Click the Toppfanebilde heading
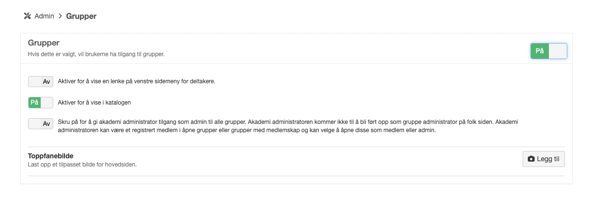The height and width of the screenshot is (197, 592). coord(50,156)
